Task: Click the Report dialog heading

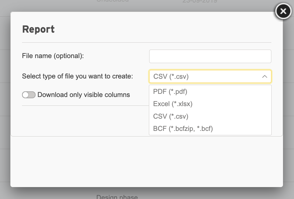Action: click(38, 30)
